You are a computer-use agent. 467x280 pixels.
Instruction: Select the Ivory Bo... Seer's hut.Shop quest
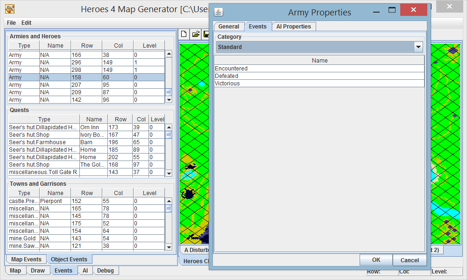pyautogui.click(x=87, y=134)
